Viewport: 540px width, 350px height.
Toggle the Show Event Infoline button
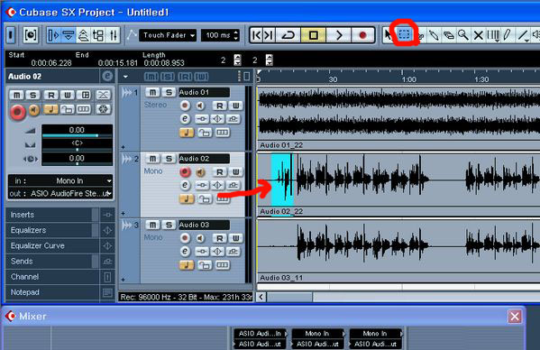69,35
